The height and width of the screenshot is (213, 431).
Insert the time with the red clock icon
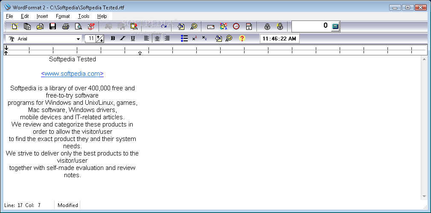pyautogui.click(x=236, y=26)
